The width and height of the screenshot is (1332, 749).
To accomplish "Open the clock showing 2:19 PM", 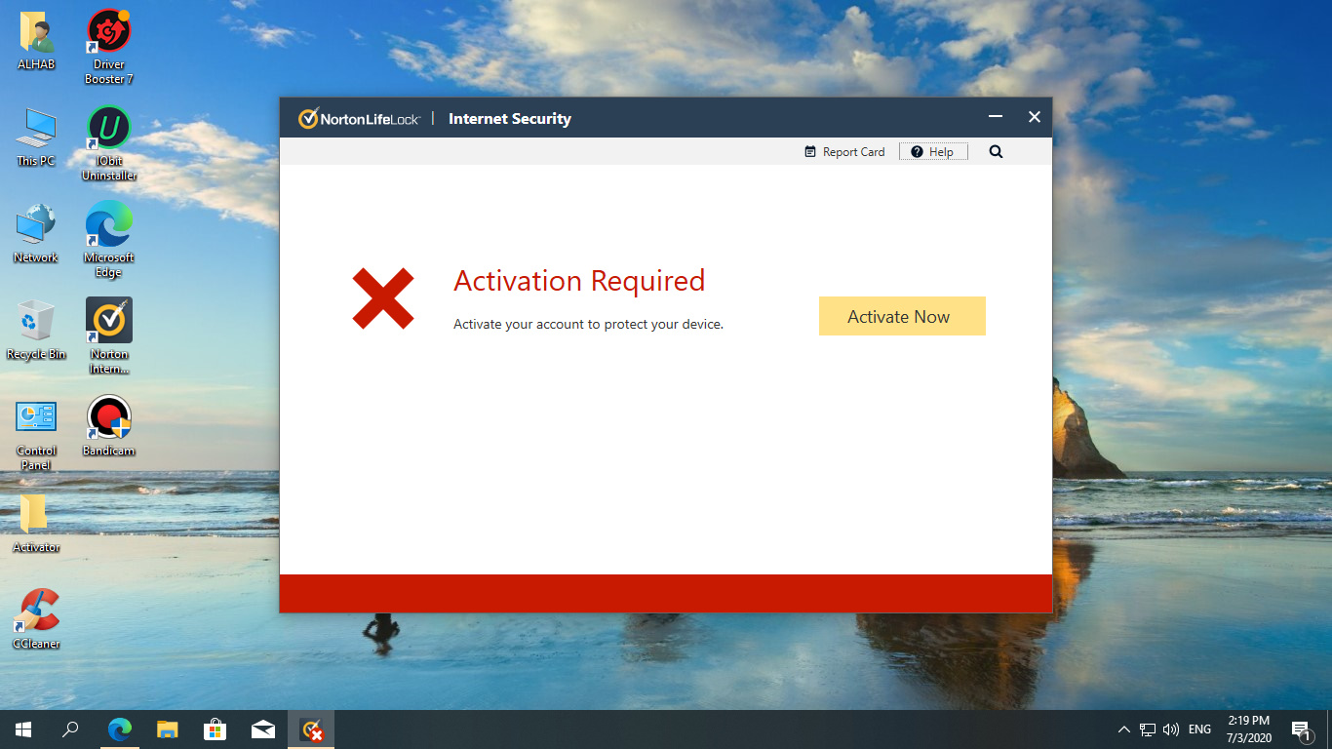I will [1249, 729].
